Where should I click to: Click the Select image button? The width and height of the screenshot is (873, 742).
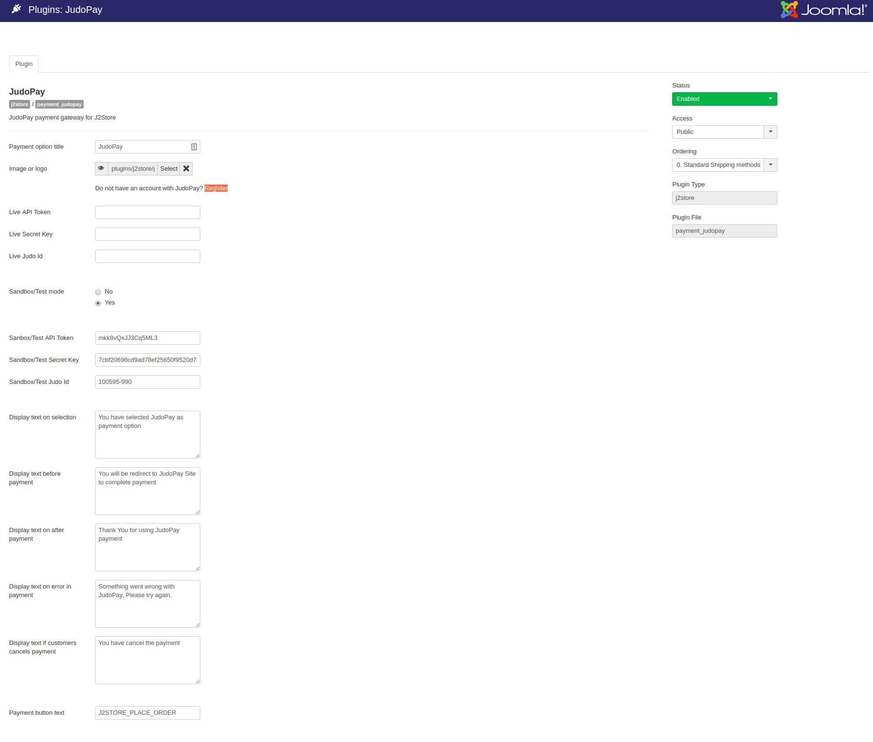coord(169,169)
